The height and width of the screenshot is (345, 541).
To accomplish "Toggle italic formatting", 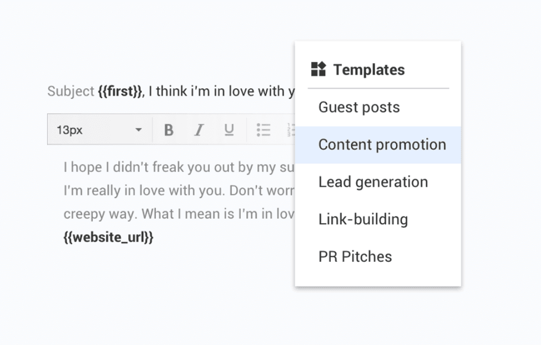I will pos(199,130).
